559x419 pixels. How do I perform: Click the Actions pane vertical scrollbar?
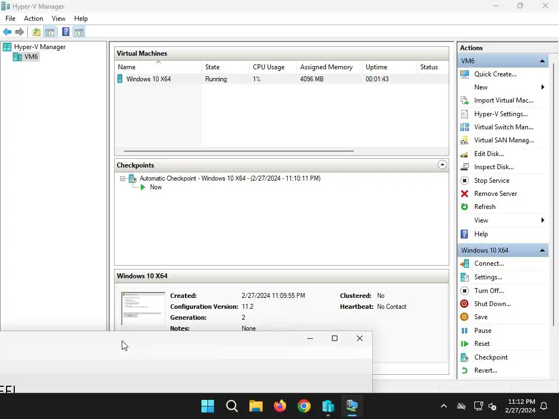tap(554, 194)
